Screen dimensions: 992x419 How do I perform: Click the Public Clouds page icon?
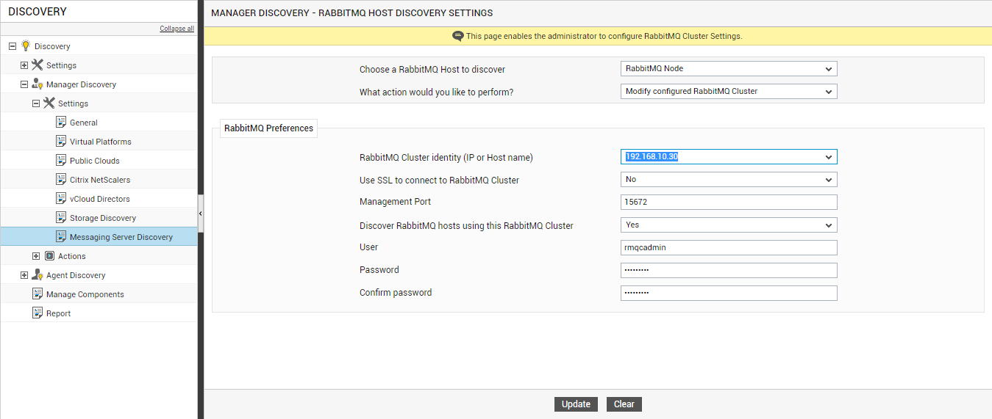point(61,160)
